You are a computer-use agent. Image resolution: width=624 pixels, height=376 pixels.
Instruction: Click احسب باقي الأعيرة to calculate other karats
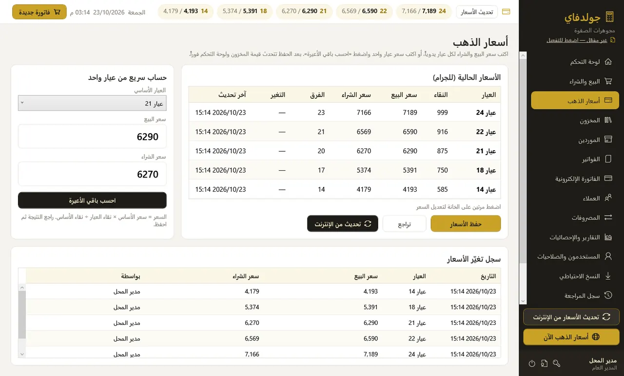[92, 200]
